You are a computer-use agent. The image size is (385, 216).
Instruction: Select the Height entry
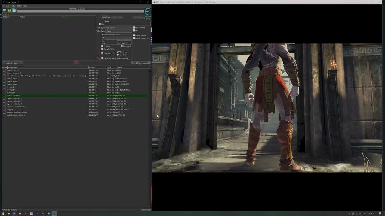coord(75,109)
